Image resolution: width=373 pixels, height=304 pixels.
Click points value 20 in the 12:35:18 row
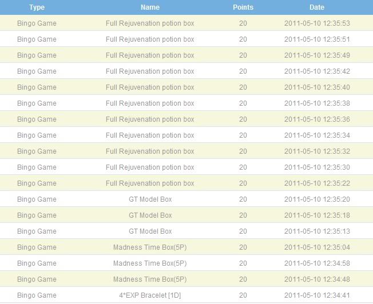[243, 215]
